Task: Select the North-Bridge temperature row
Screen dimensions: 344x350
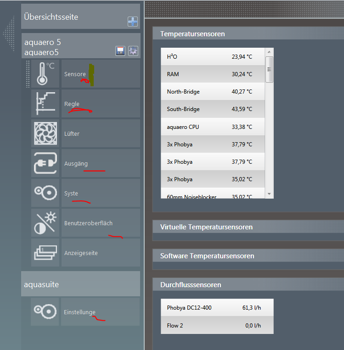Action: click(x=212, y=92)
